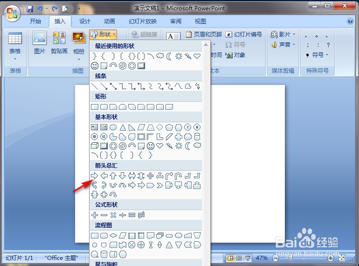Image resolution: width=359 pixels, height=266 pixels.
Task: Select the right arrow shape in 箭头总汇
Action: [94, 176]
